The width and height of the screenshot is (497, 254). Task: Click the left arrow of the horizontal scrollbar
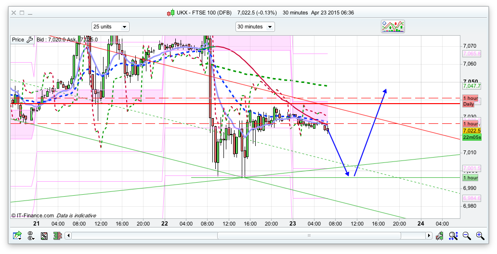[69, 236]
